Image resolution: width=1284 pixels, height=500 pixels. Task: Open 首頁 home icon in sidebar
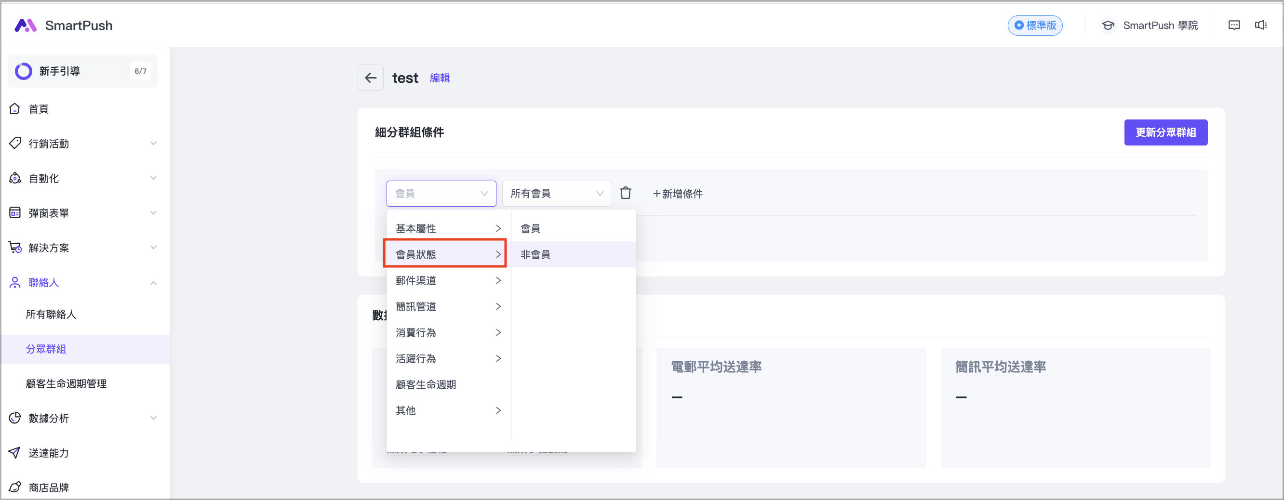click(x=15, y=108)
